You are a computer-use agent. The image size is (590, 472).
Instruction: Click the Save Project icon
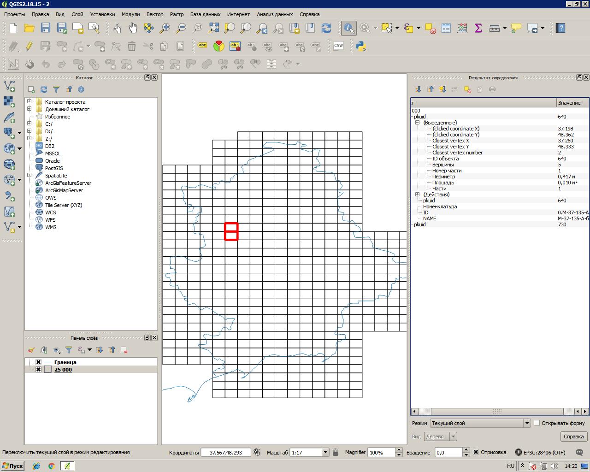[x=45, y=28]
